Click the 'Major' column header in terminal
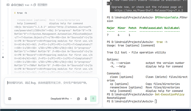191x111 pixels. tap(111, 28)
